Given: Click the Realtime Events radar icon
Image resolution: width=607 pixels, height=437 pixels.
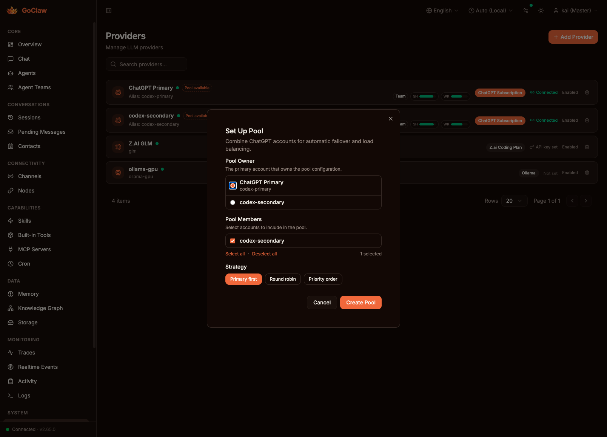Looking at the screenshot, I should 11,367.
